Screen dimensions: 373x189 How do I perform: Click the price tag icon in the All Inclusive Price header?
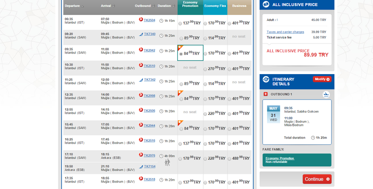coord(266,4)
